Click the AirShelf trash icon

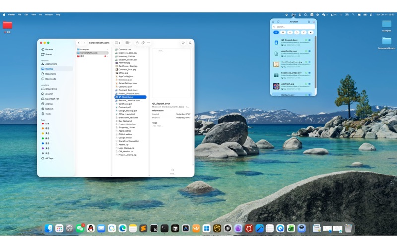click(309, 22)
